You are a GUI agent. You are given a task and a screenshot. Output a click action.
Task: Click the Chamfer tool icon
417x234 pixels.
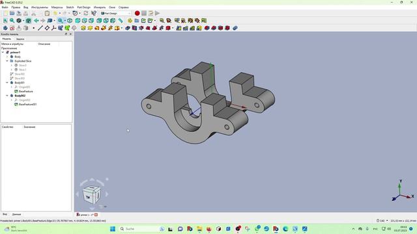click(x=214, y=28)
